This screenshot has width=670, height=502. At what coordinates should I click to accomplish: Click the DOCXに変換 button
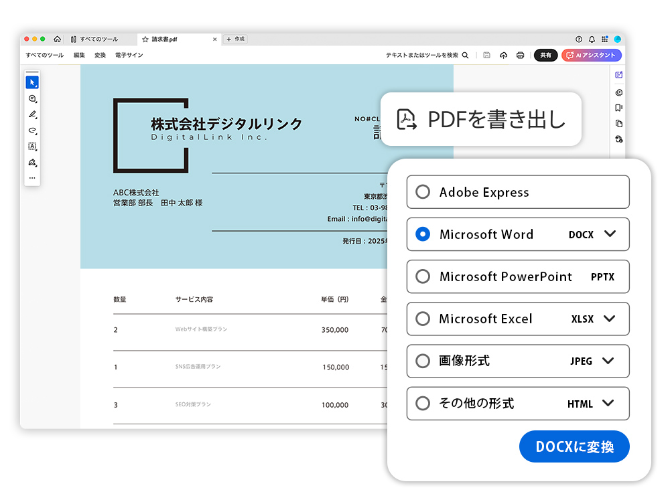[x=574, y=446]
